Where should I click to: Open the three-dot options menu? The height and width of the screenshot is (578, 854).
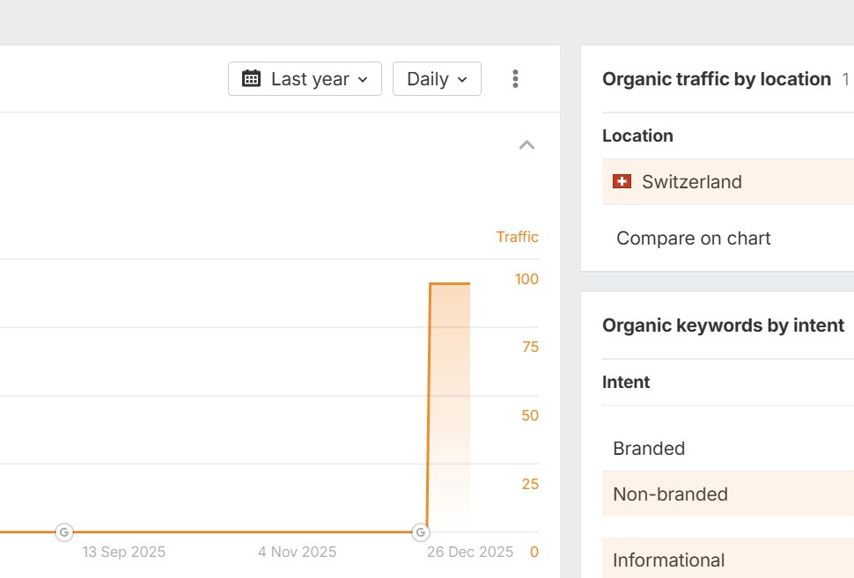(515, 79)
